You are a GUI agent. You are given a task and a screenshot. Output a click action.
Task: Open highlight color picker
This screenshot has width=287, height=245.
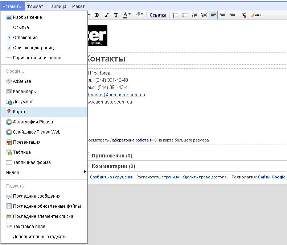click(139, 14)
